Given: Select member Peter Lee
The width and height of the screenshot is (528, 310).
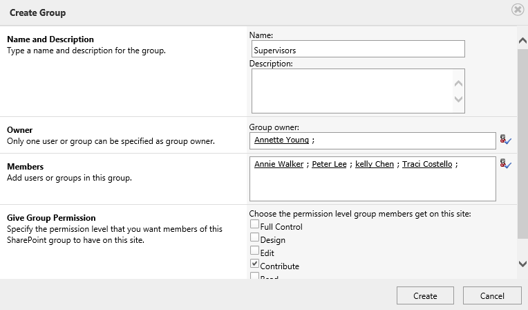Looking at the screenshot, I should pyautogui.click(x=328, y=165).
